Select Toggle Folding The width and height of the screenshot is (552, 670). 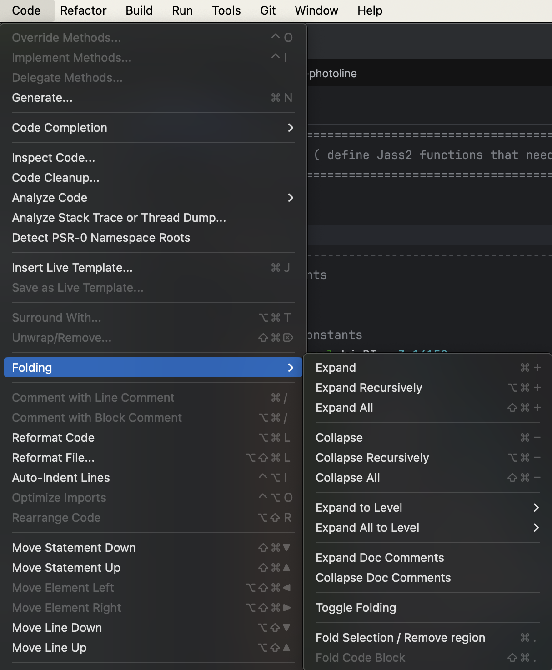coord(356,608)
